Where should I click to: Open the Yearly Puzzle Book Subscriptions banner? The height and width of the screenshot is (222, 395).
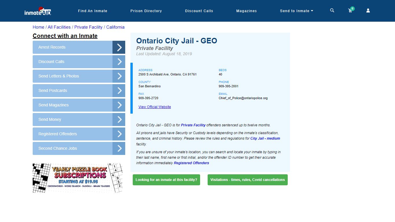click(x=77, y=178)
